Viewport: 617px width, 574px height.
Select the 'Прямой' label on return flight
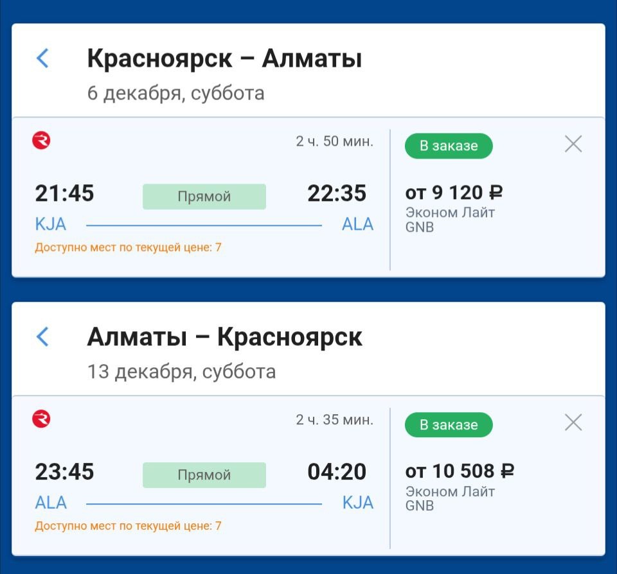(x=204, y=475)
